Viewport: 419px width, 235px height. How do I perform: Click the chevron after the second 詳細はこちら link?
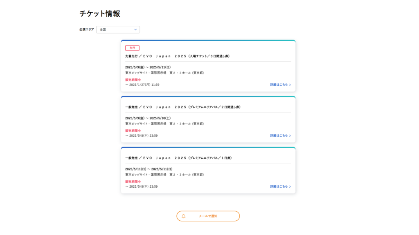(x=290, y=135)
